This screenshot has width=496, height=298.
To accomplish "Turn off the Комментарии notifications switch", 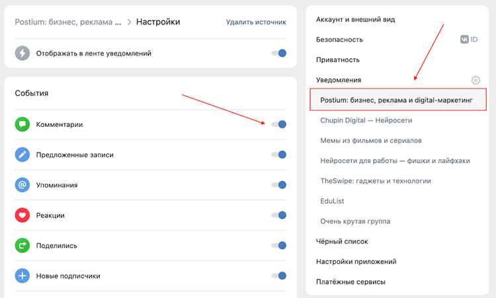I will [279, 124].
